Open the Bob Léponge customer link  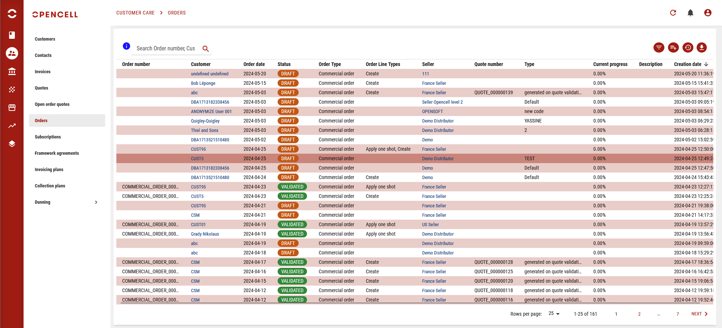coord(203,83)
